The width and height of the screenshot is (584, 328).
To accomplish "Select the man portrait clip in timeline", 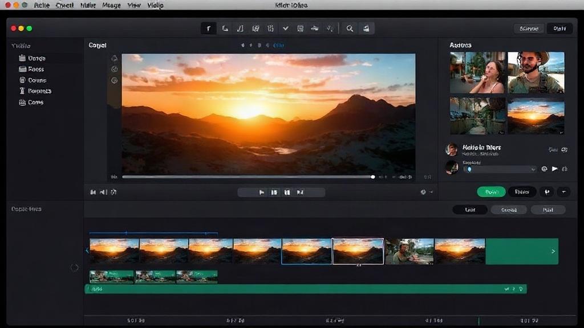I will 409,251.
